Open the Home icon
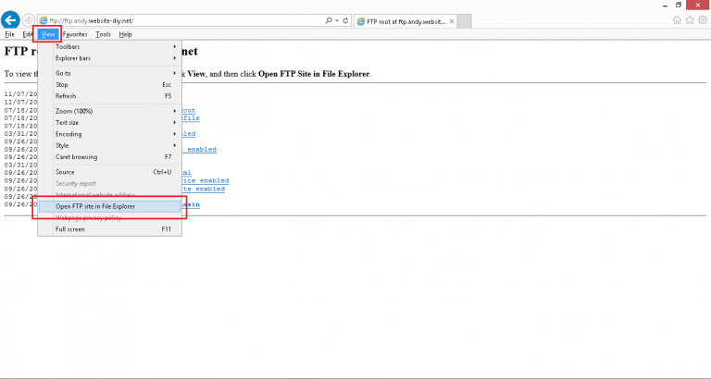The image size is (711, 379). [677, 20]
